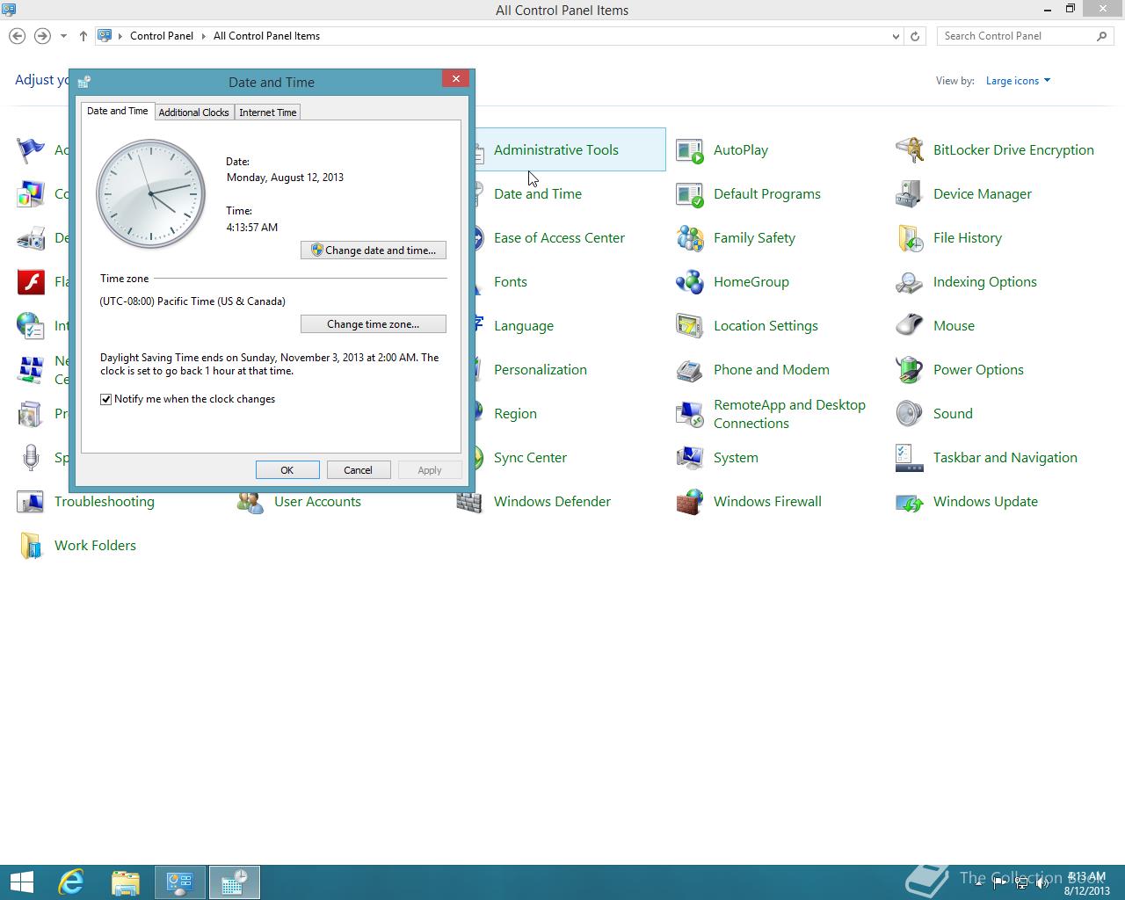
Task: Click the Location Settings icon
Action: [x=690, y=326]
